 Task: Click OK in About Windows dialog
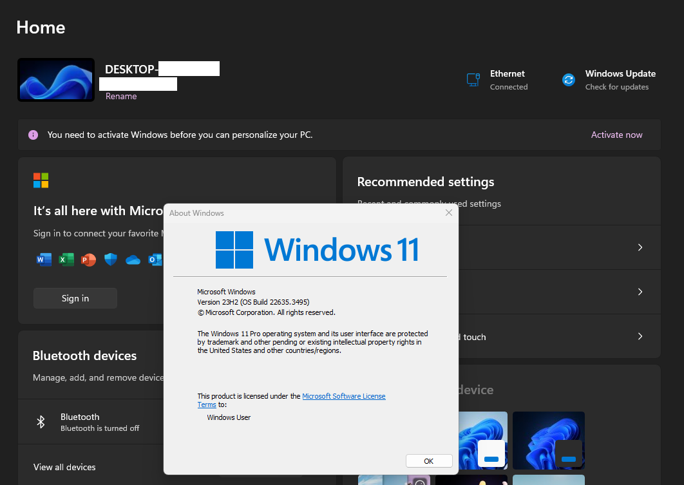429,461
